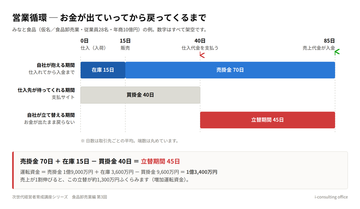360x209 pixels.
Task: Click the i-consulting office footer text
Action: 331,197
